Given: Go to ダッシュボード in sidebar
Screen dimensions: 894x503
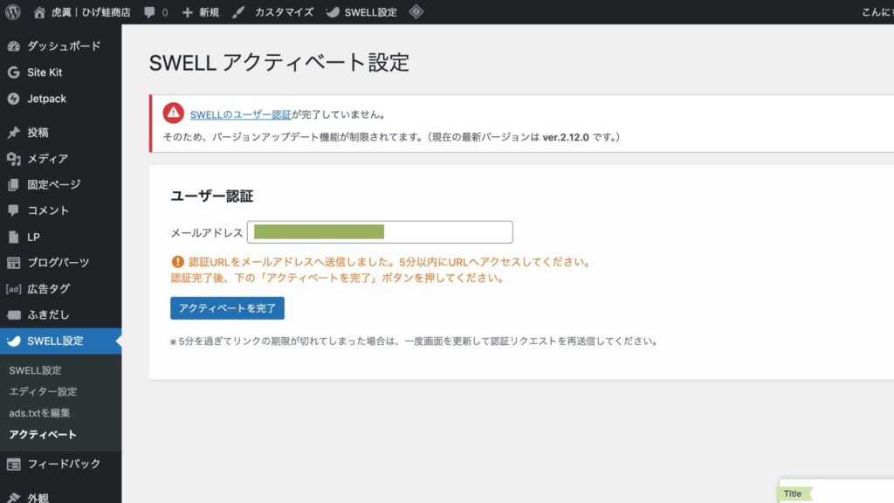Looking at the screenshot, I should (63, 46).
